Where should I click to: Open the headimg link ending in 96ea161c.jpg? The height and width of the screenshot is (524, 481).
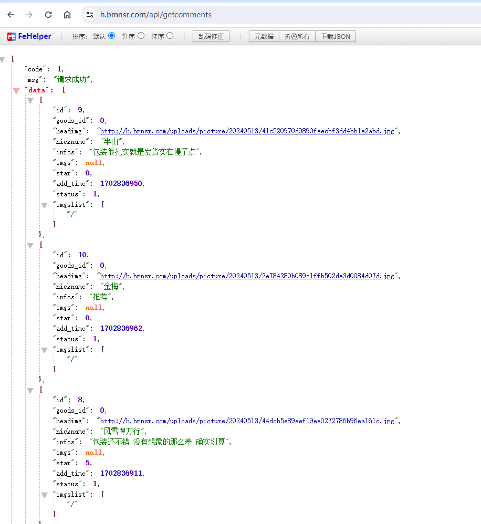point(247,421)
